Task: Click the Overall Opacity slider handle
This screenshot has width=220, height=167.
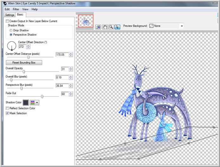Action: tap(24, 72)
